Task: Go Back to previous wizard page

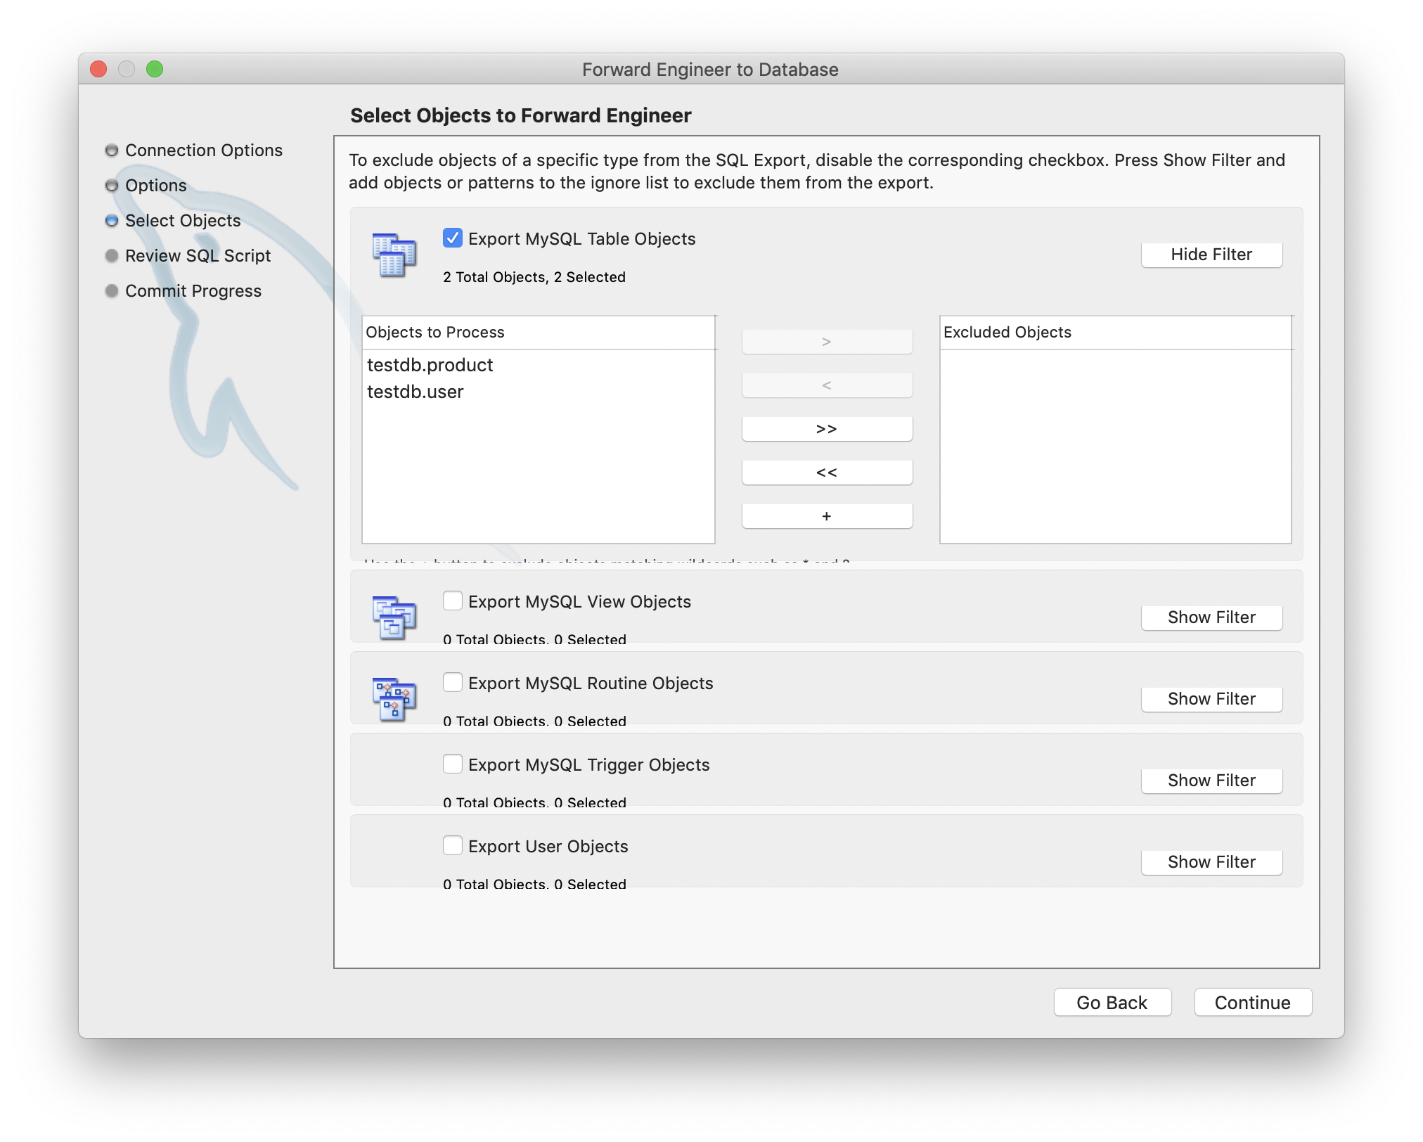Action: tap(1112, 1002)
